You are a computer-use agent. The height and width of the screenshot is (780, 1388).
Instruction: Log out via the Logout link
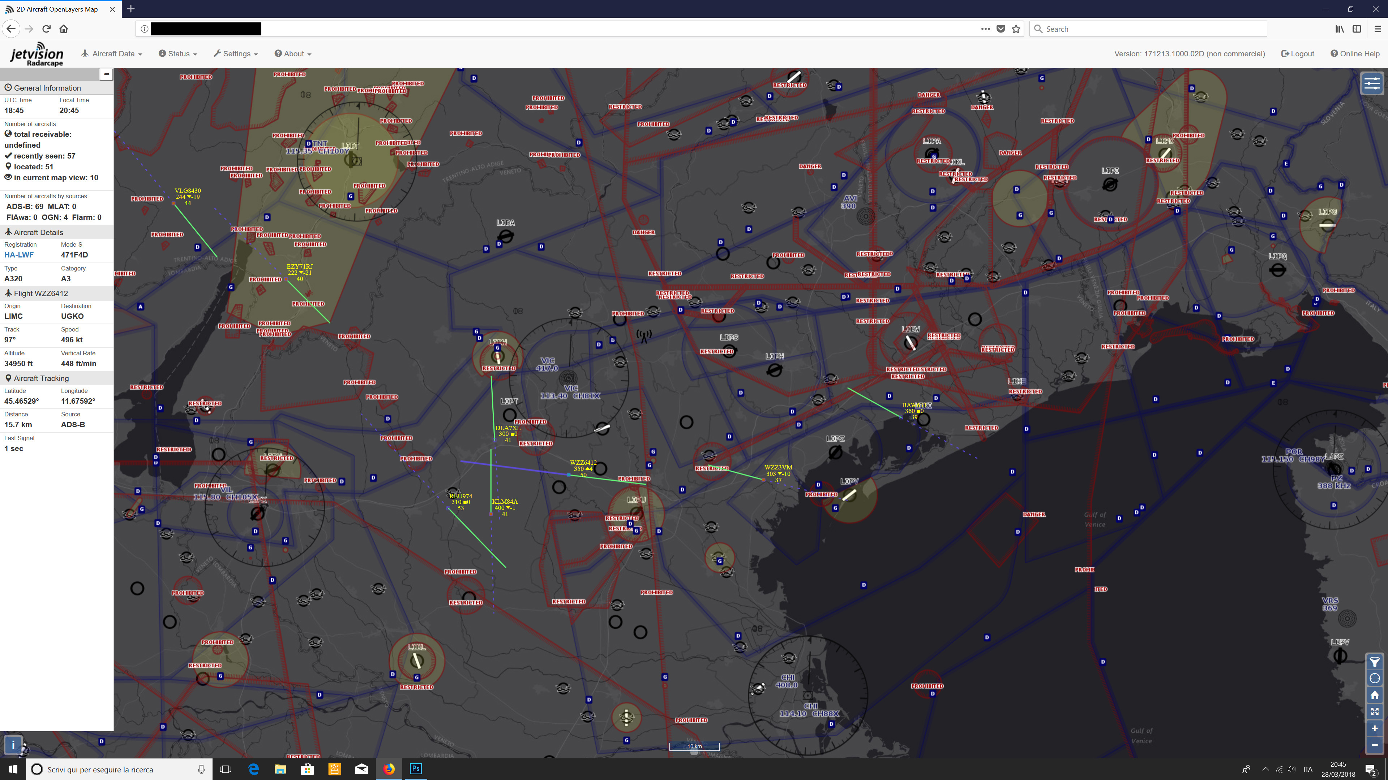pyautogui.click(x=1298, y=54)
